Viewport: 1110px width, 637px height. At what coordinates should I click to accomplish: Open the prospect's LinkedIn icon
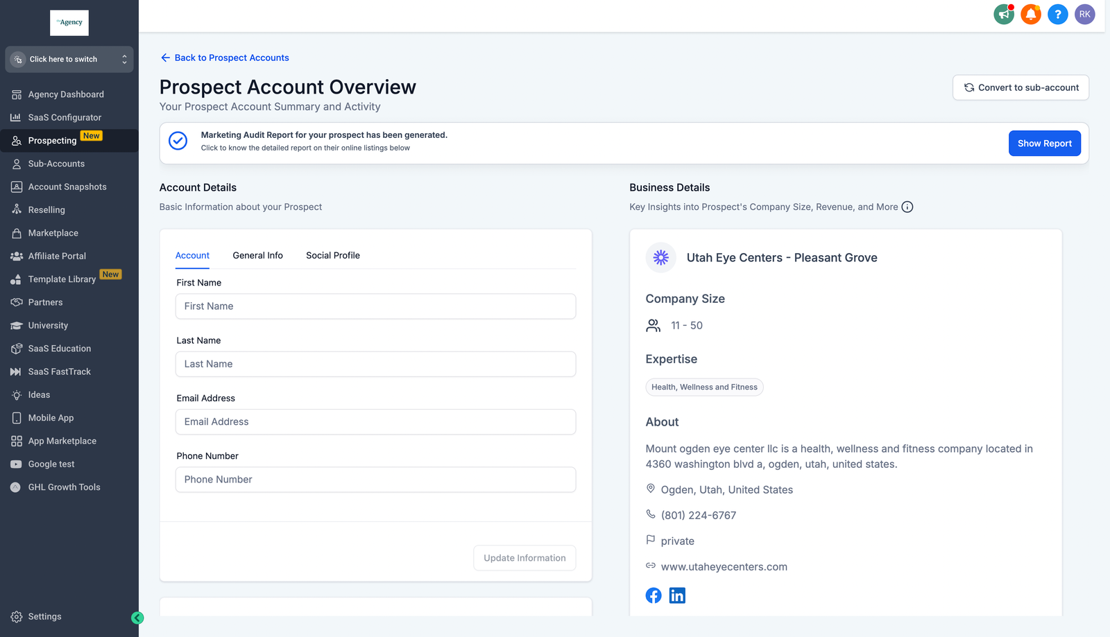click(677, 595)
